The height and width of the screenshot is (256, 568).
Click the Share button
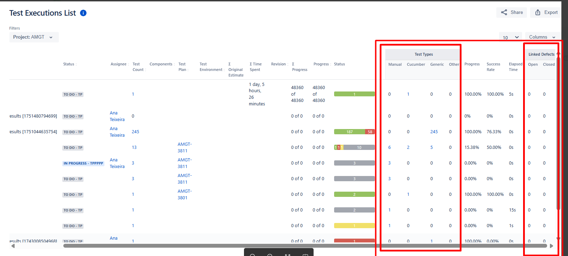click(x=512, y=13)
